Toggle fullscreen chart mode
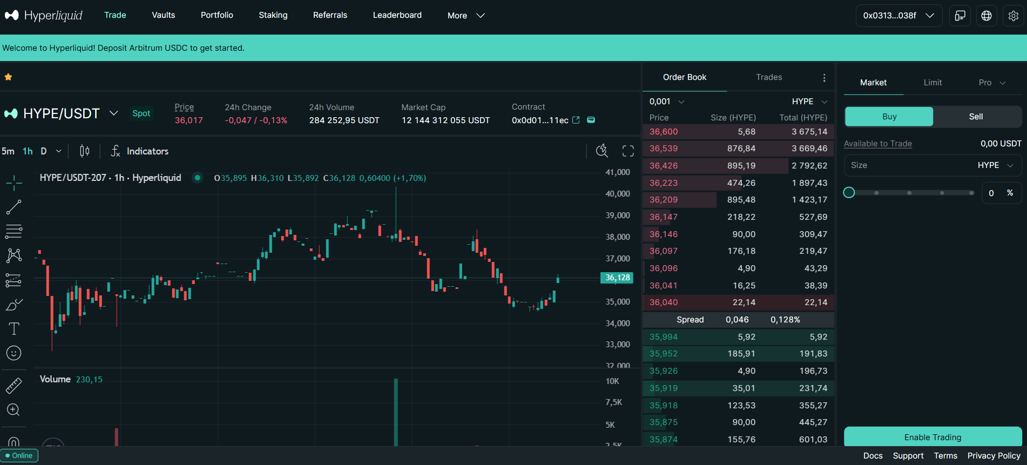Image resolution: width=1027 pixels, height=465 pixels. point(627,151)
